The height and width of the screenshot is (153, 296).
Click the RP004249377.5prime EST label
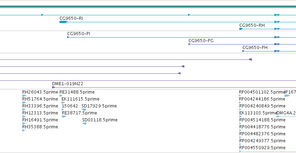[x=262, y=141]
